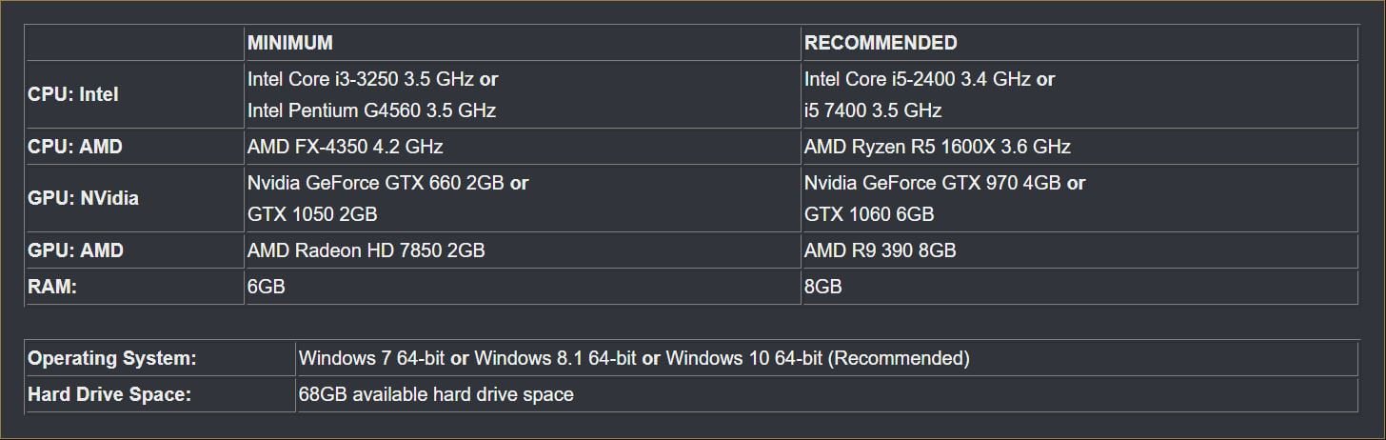Click the Intel Core i5-2400 3.4 GHz text
The height and width of the screenshot is (440, 1386).
pyautogui.click(x=918, y=79)
